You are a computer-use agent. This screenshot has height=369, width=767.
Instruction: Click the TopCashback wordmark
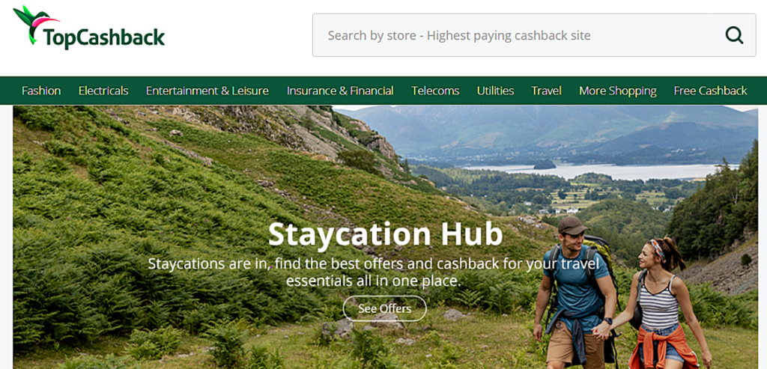(x=104, y=38)
